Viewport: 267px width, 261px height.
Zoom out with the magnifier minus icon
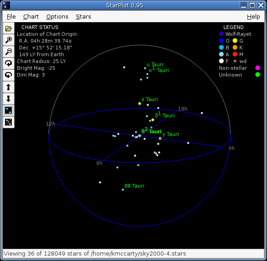coord(9,52)
